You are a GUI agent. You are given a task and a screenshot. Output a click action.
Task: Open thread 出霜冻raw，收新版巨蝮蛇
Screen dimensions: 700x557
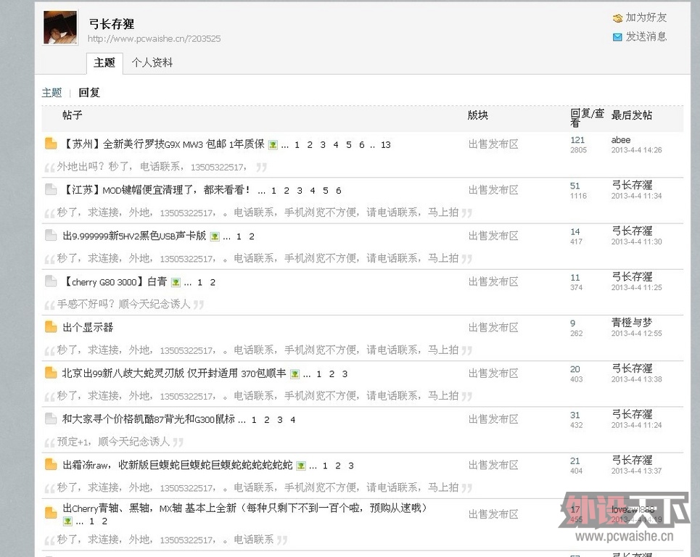click(x=178, y=466)
